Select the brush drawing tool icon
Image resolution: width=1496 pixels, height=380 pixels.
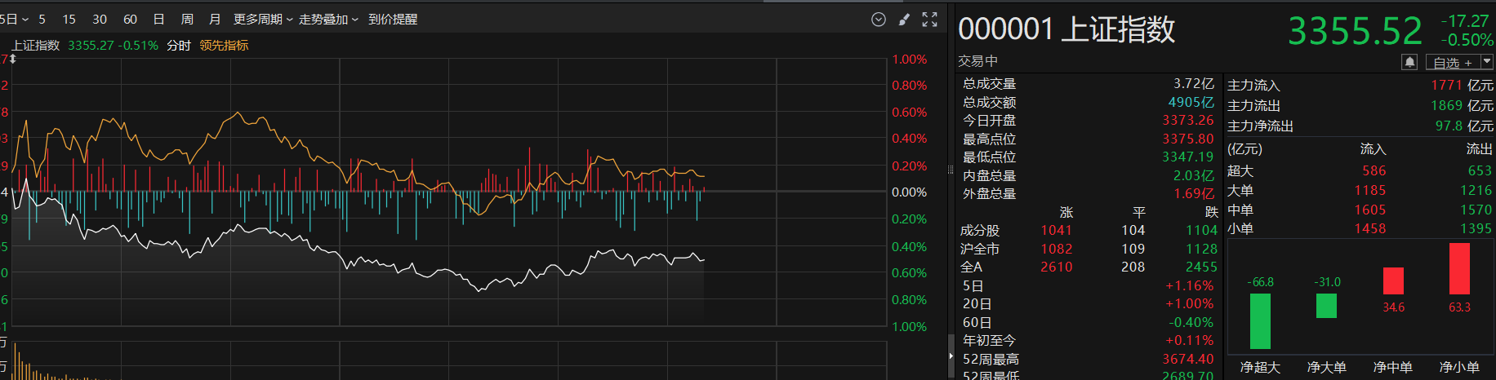click(x=904, y=20)
